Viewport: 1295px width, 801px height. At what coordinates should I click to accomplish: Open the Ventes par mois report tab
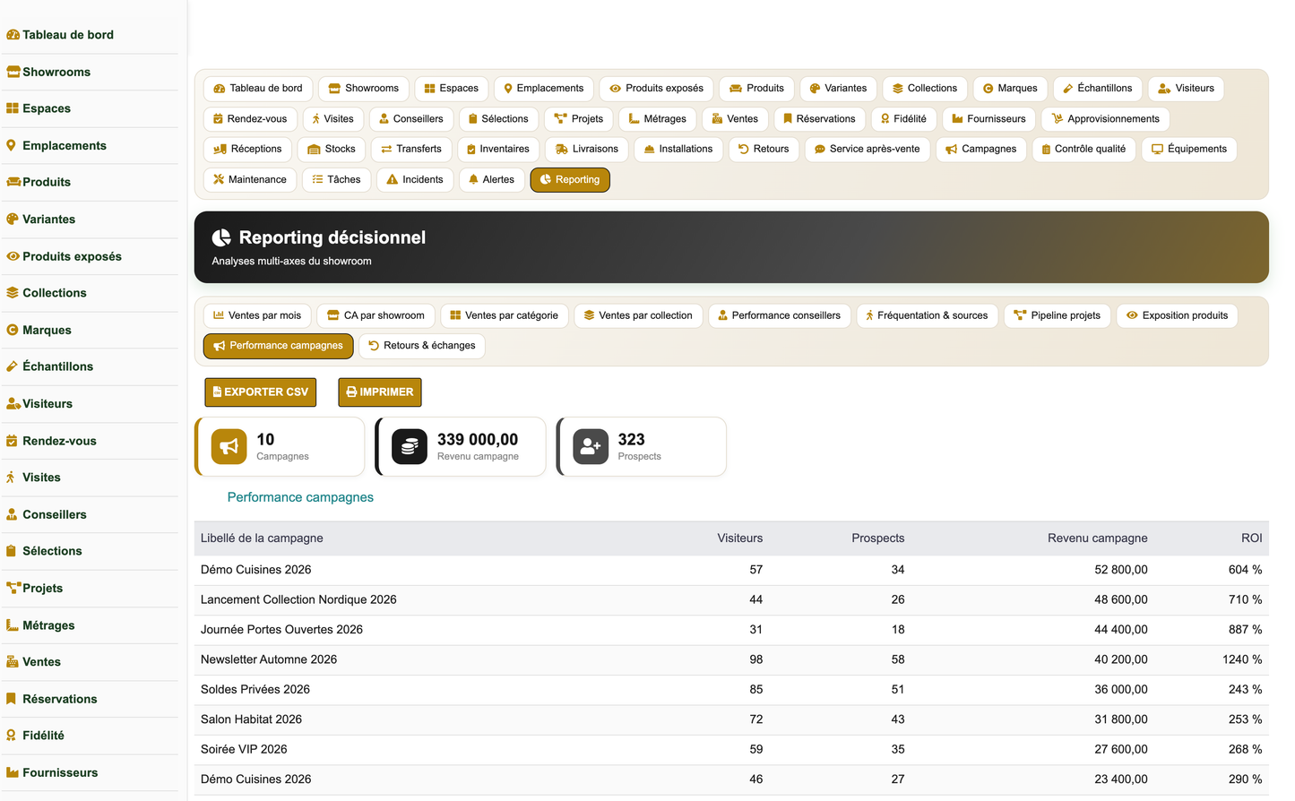click(x=257, y=315)
